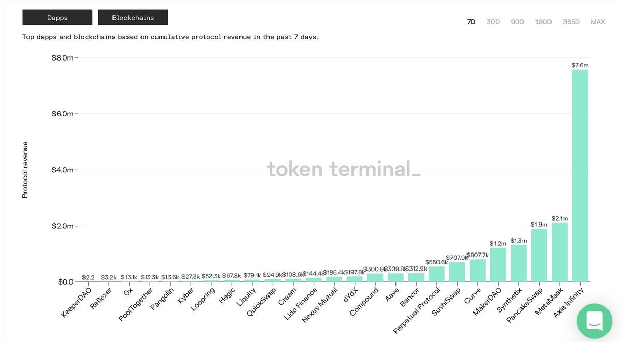Select the MAX time range
Screen dimensions: 622x342
598,22
